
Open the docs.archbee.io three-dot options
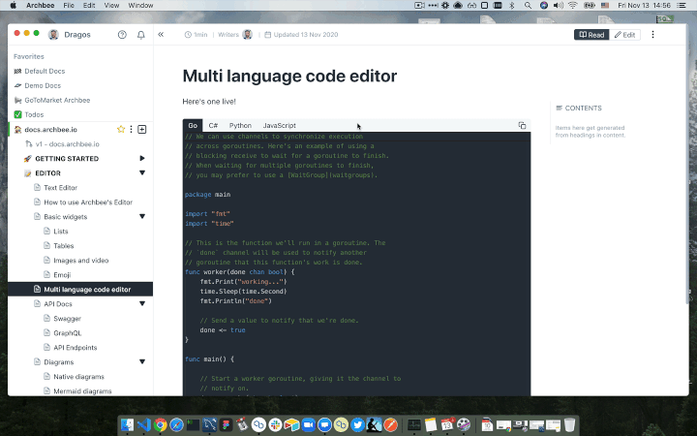point(132,129)
